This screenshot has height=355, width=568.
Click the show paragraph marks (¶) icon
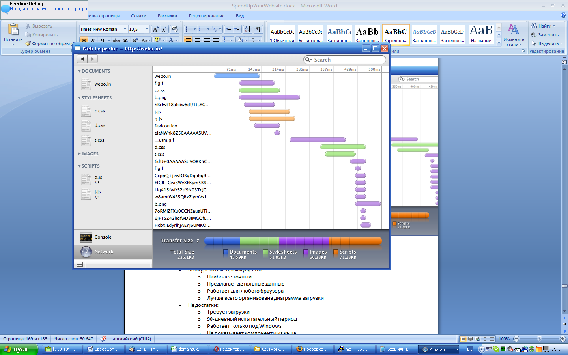[258, 29]
